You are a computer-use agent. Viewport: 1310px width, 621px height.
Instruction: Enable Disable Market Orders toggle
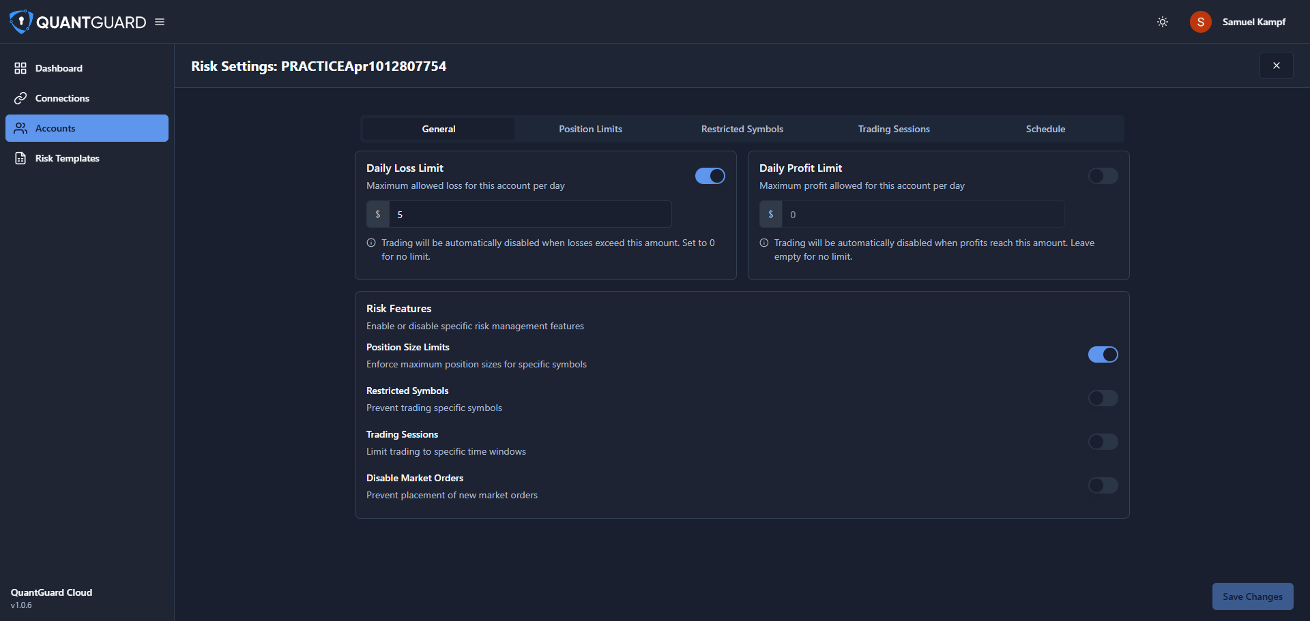coord(1103,485)
